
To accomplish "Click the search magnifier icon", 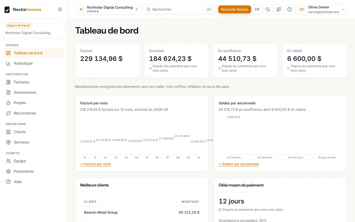I will (x=149, y=9).
